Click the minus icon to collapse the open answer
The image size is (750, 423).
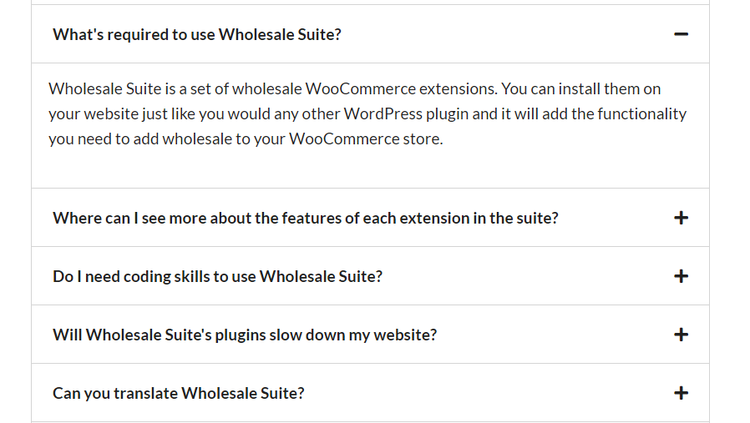681,34
